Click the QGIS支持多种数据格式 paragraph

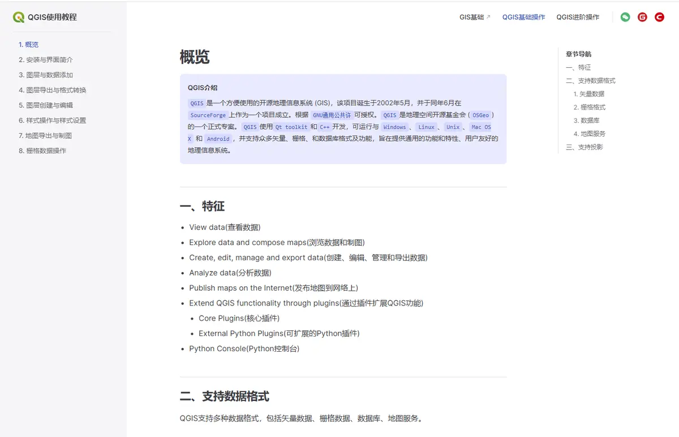[x=302, y=418]
